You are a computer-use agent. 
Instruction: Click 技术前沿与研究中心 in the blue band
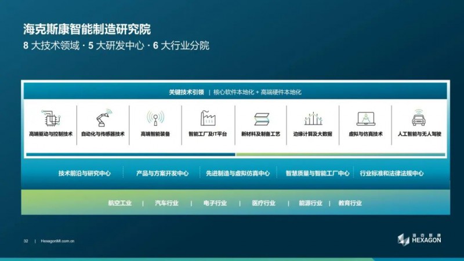pyautogui.click(x=85, y=173)
